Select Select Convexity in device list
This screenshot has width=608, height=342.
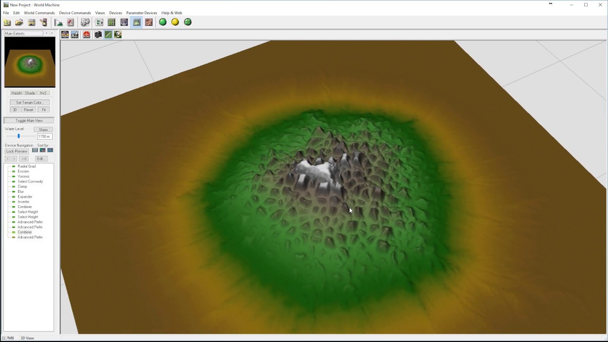click(30, 181)
